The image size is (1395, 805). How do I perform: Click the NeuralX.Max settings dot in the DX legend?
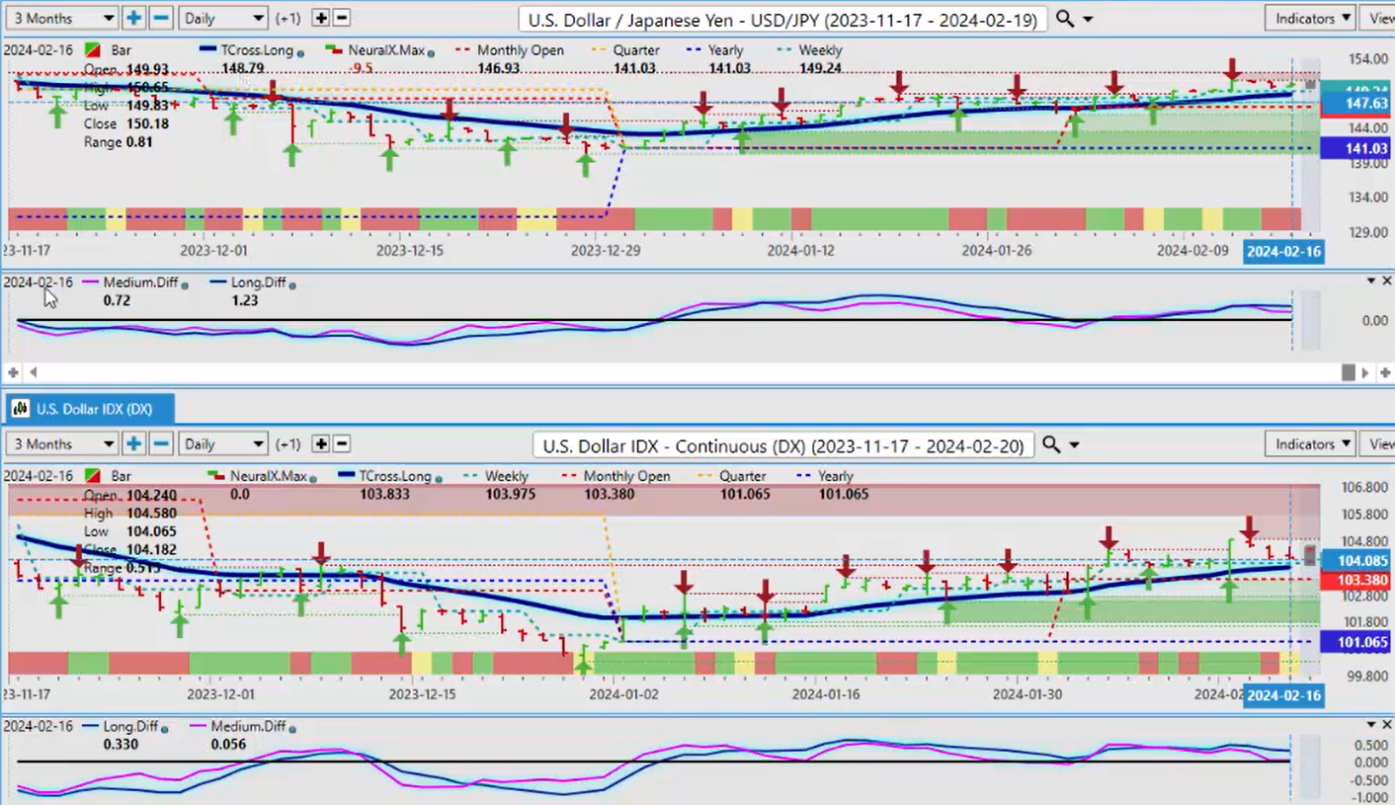pyautogui.click(x=314, y=478)
